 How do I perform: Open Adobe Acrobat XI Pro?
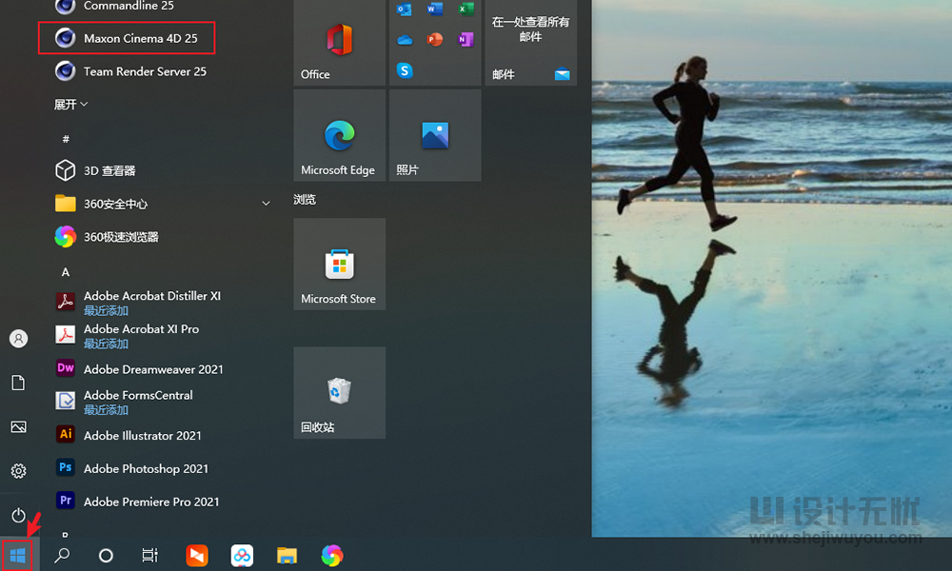[127, 336]
